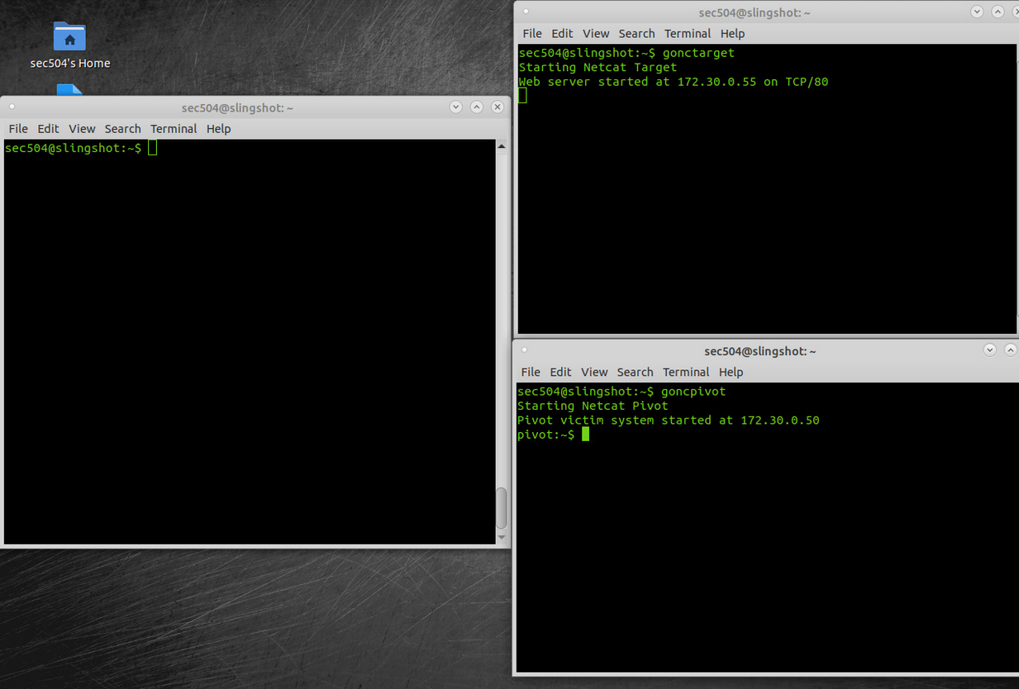Screen dimensions: 1019x689
Task: Click scrollbar up arrow in empty-prompt terminal
Action: click(502, 146)
